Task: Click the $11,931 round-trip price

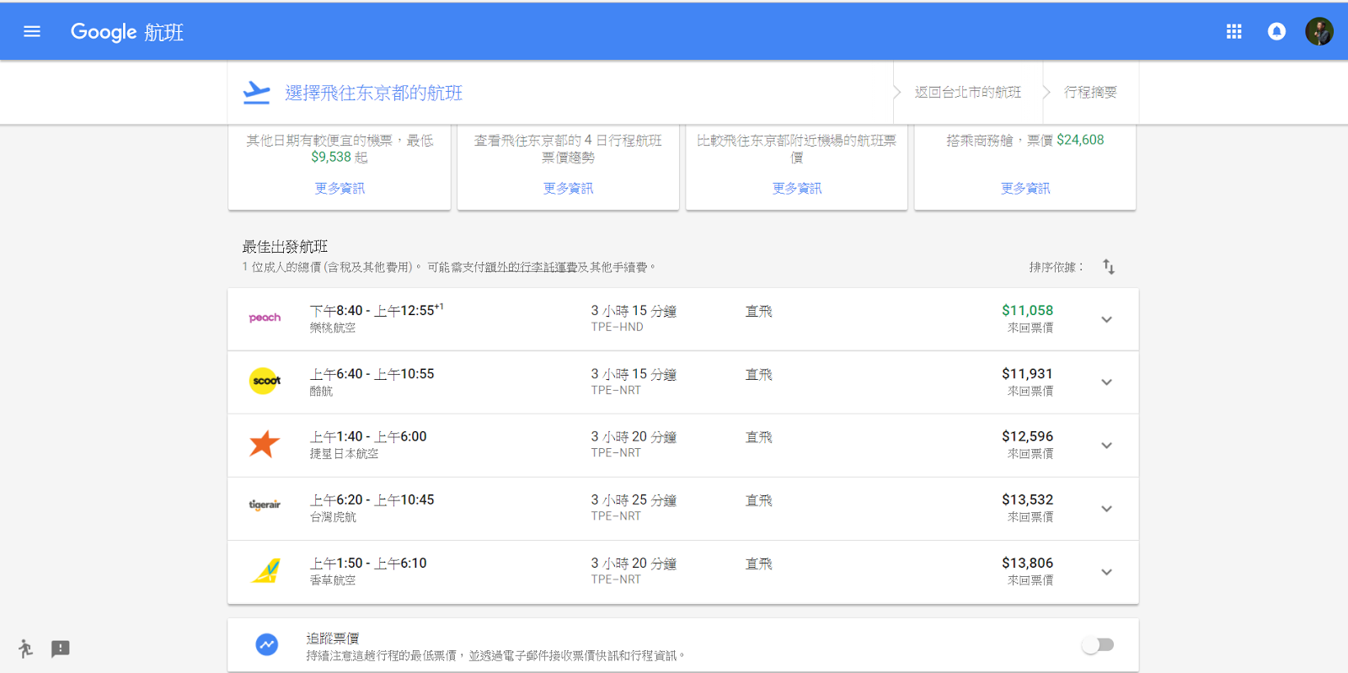Action: click(1027, 374)
